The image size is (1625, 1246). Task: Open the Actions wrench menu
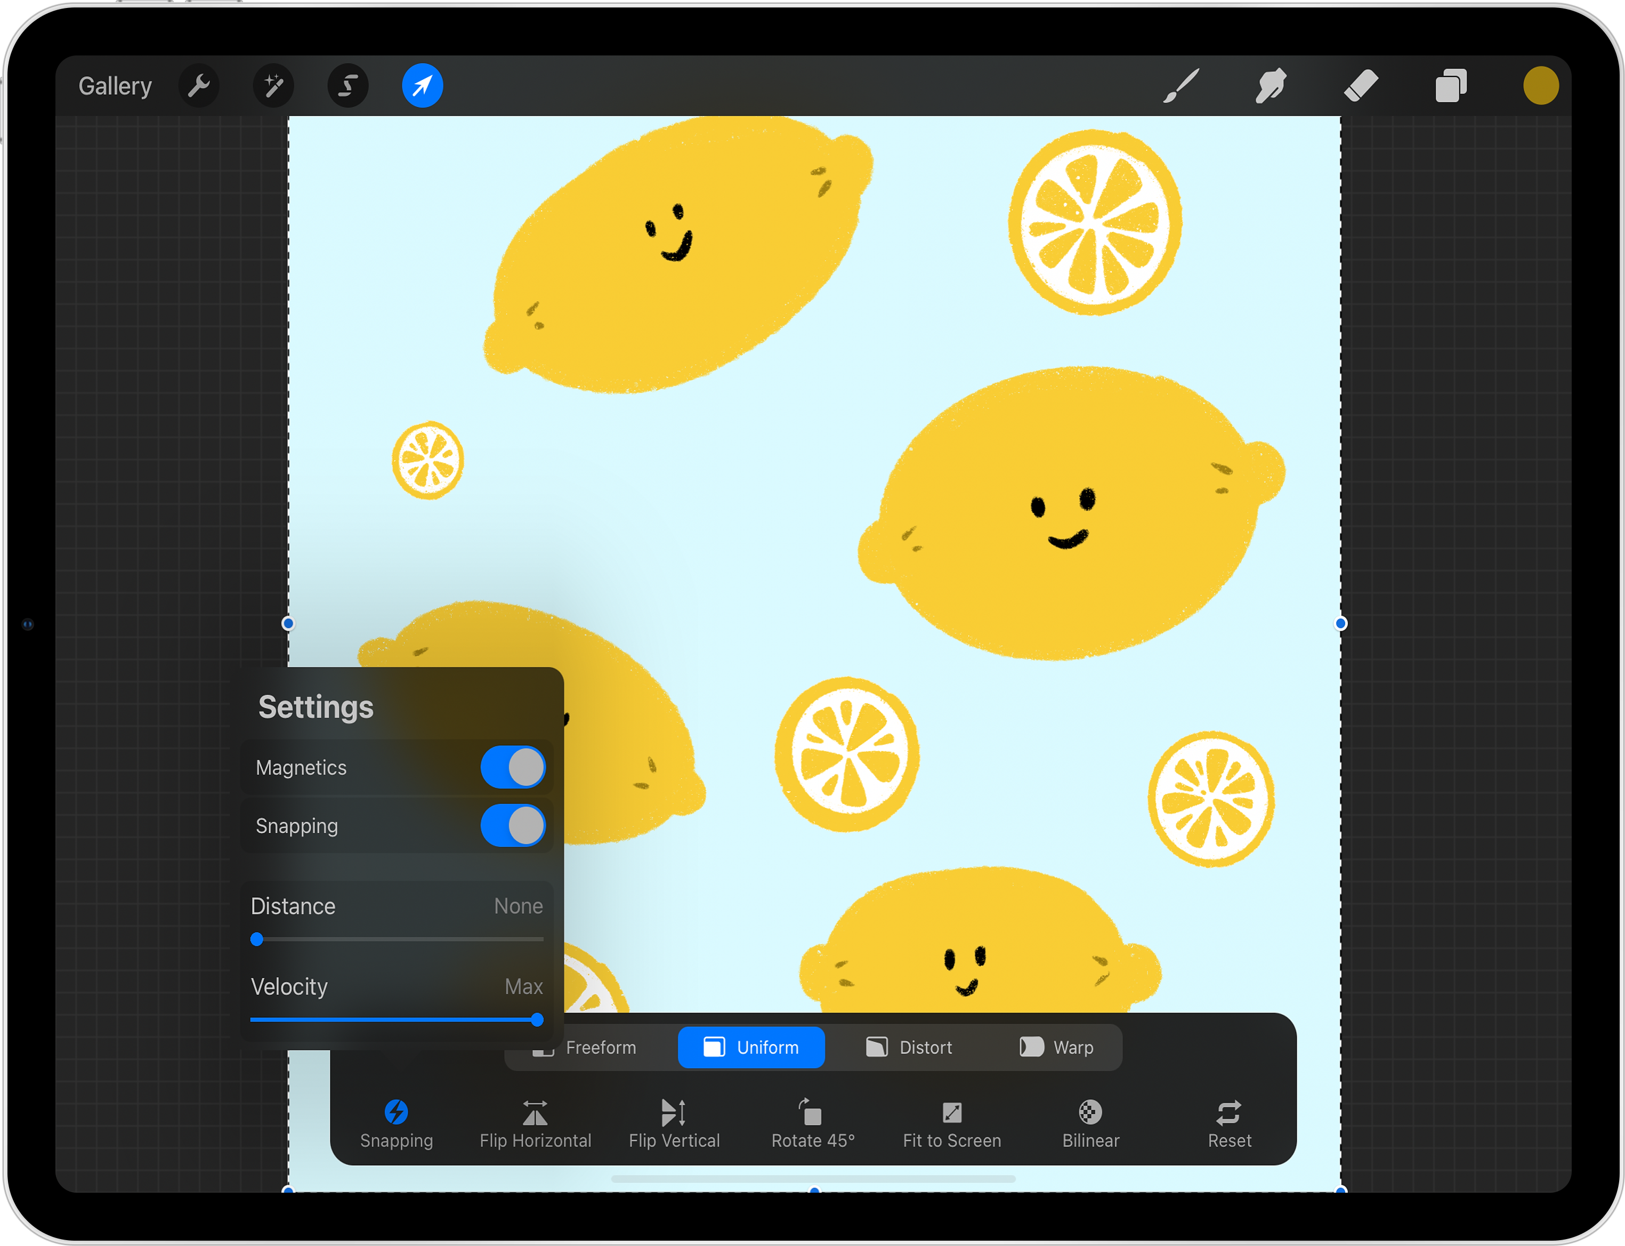pos(199,86)
